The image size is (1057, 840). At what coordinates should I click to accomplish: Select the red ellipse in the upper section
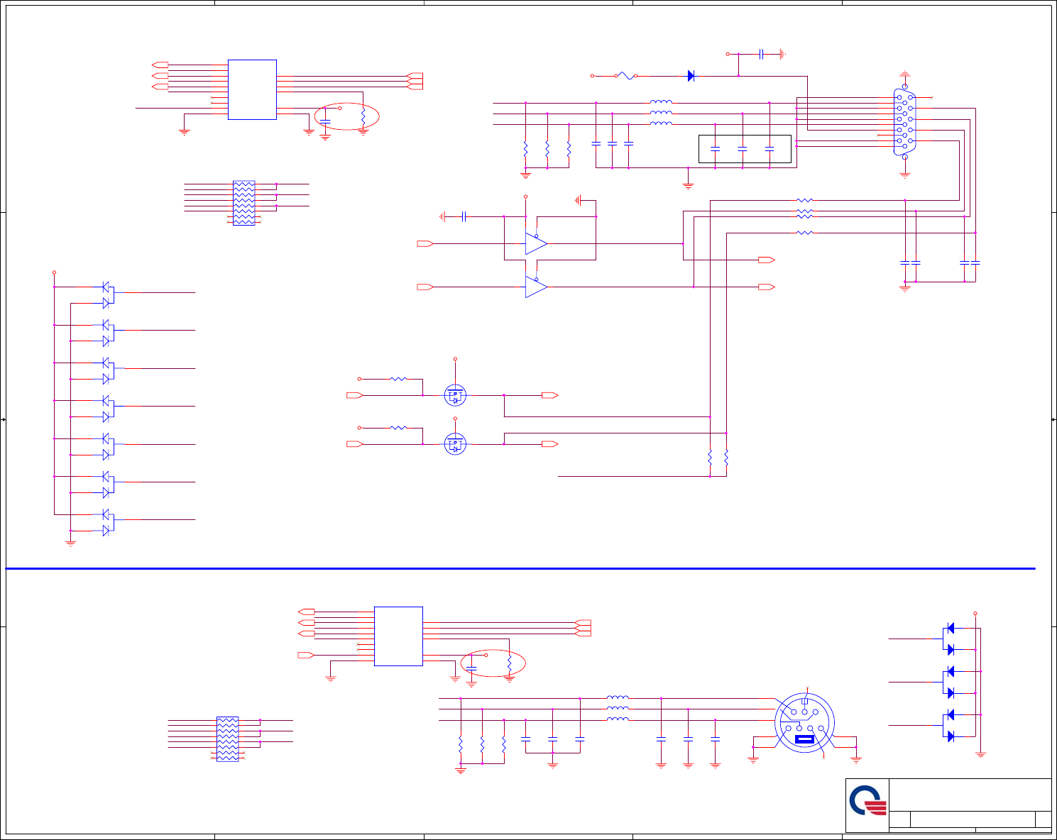(x=346, y=116)
